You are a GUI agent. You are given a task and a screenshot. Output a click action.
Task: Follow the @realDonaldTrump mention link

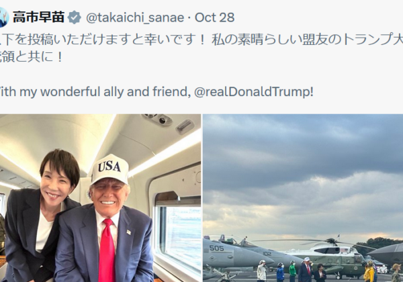[x=255, y=91]
